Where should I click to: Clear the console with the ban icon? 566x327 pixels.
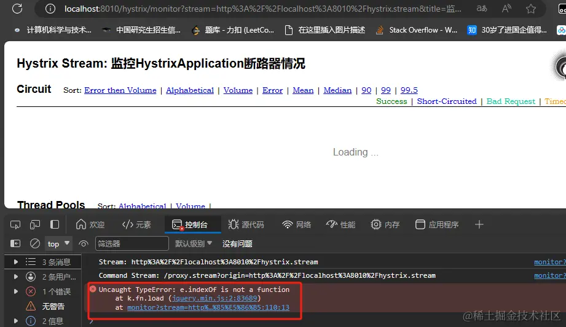34,243
